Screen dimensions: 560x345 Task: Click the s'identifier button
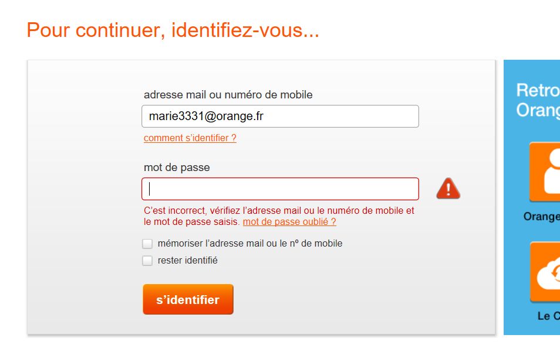point(188,299)
